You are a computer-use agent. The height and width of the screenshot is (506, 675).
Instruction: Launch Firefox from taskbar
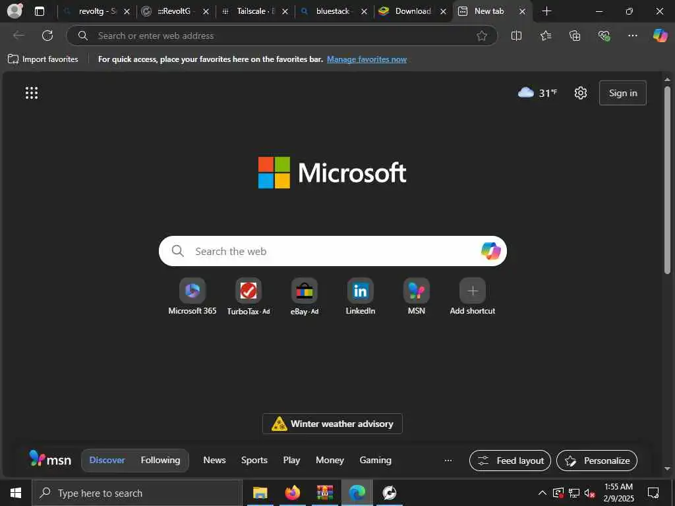(x=292, y=493)
